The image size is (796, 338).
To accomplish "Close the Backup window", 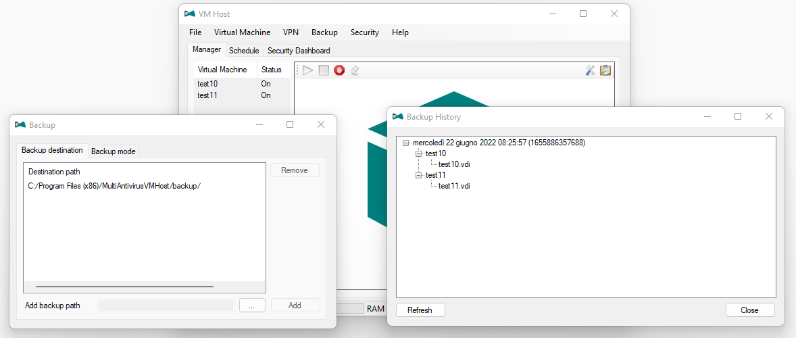I will coord(321,124).
